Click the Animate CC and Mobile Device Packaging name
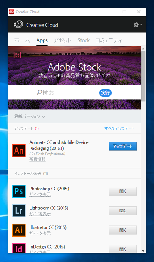Image resolution: width=154 pixels, height=262 pixels. (59, 145)
